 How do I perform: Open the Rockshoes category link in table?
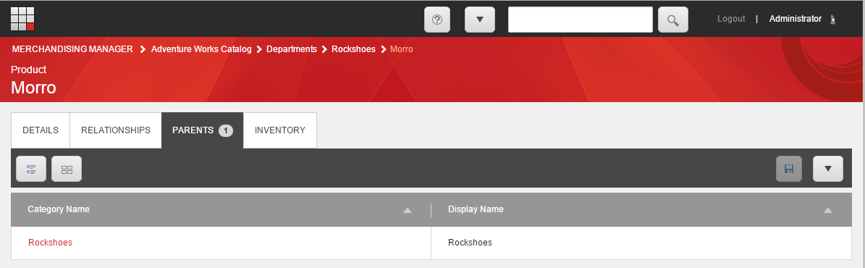(50, 243)
